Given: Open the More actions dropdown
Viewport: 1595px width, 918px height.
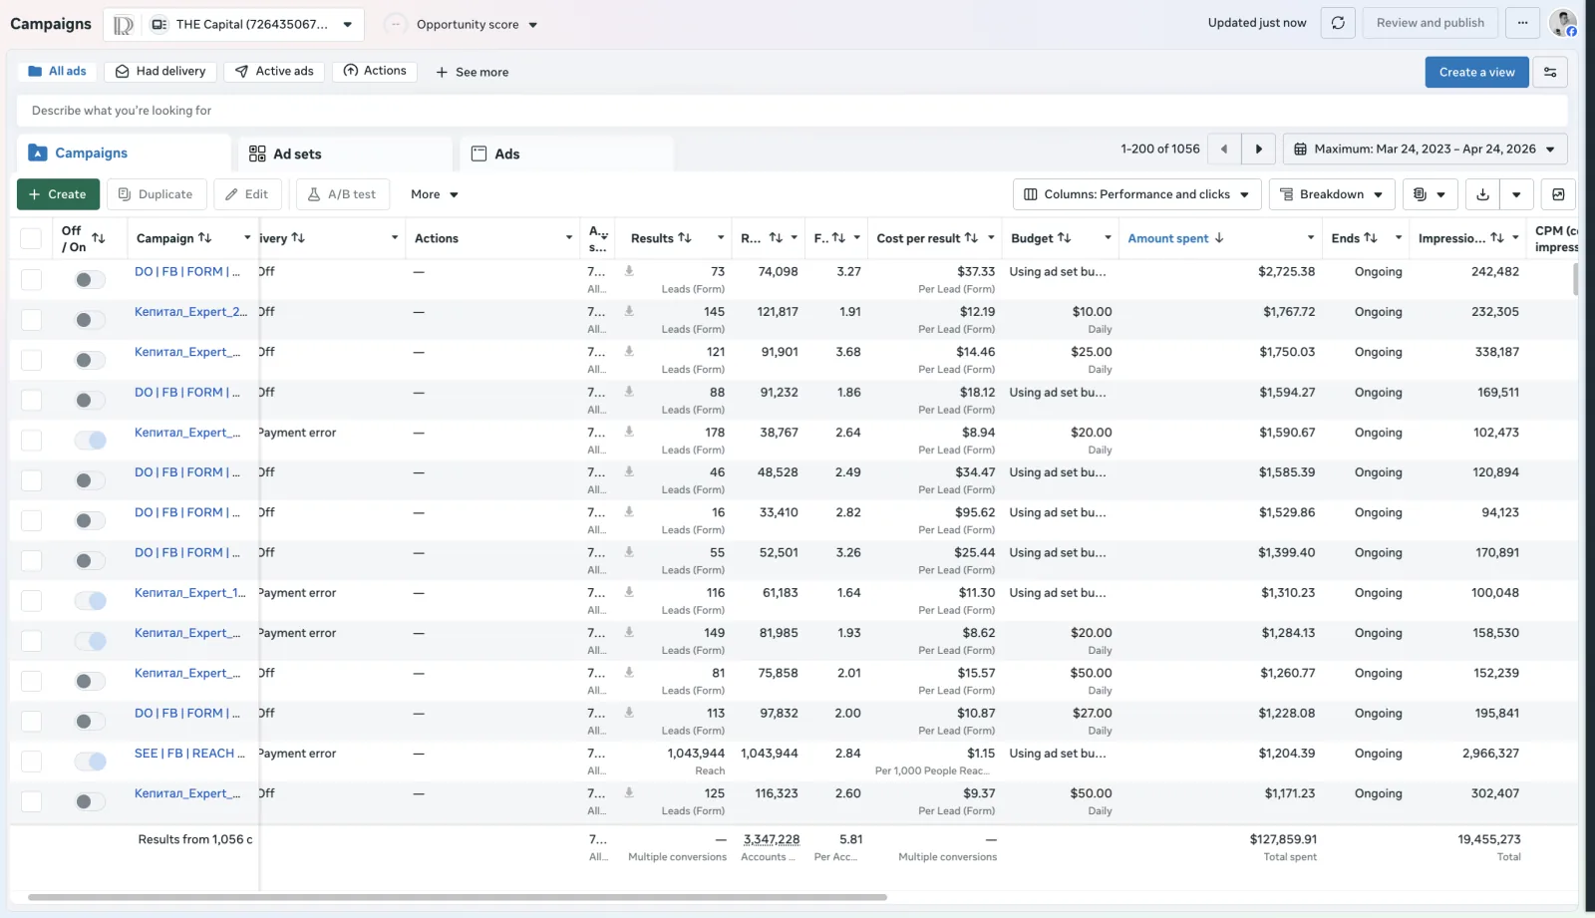Looking at the screenshot, I should point(435,194).
